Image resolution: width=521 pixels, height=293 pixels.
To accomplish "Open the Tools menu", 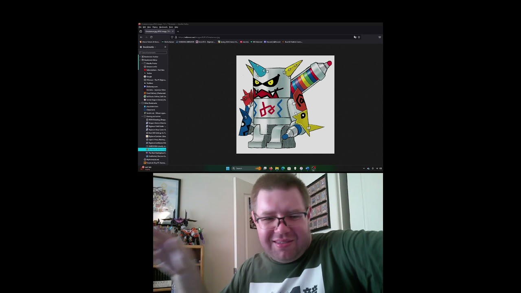I will point(171,27).
